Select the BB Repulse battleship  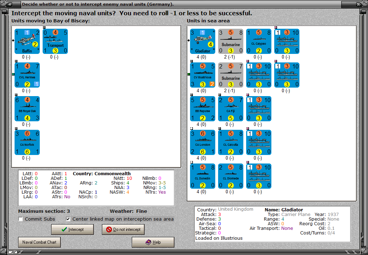(x=202, y=109)
